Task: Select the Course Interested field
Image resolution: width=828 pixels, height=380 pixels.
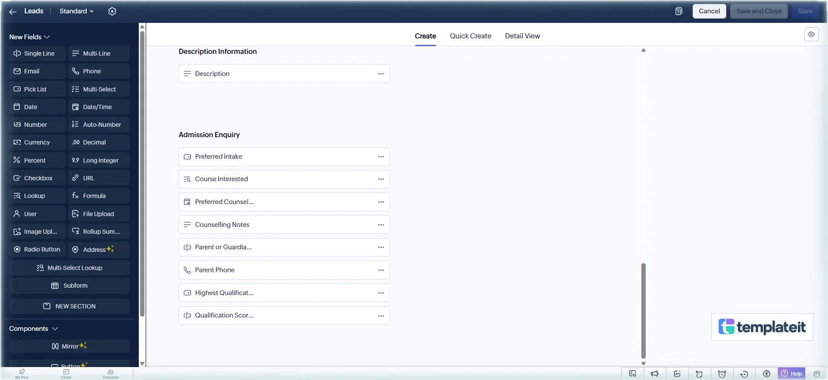Action: [x=284, y=179]
